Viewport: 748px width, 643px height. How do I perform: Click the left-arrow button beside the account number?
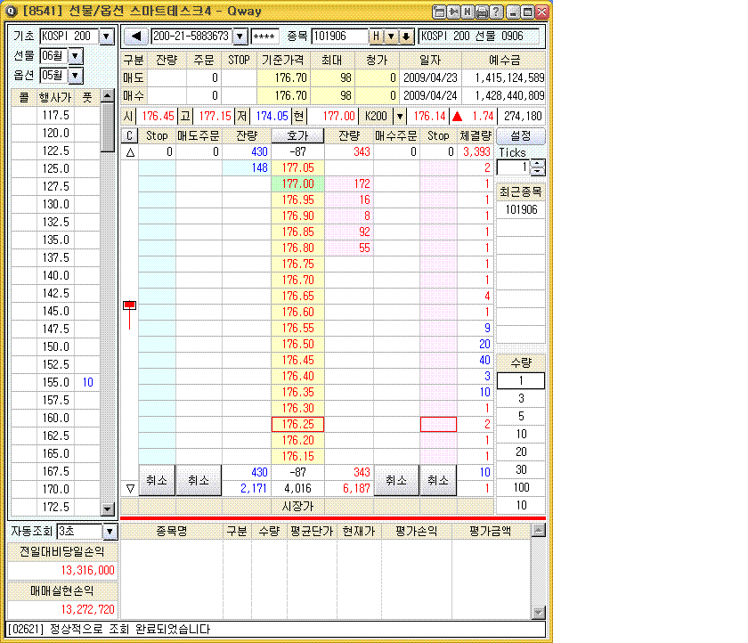(136, 37)
